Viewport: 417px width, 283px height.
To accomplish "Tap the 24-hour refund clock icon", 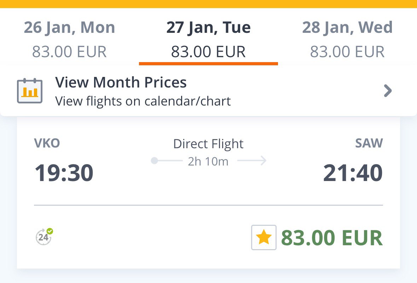I will 44,236.
